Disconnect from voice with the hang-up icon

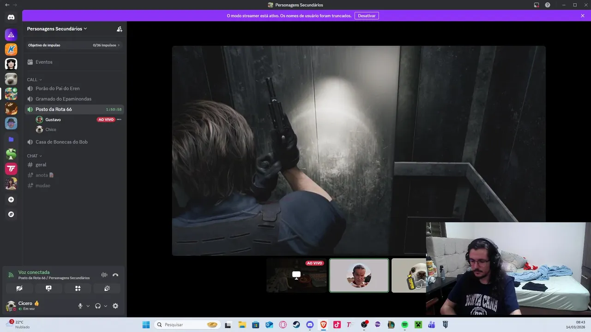(115, 275)
